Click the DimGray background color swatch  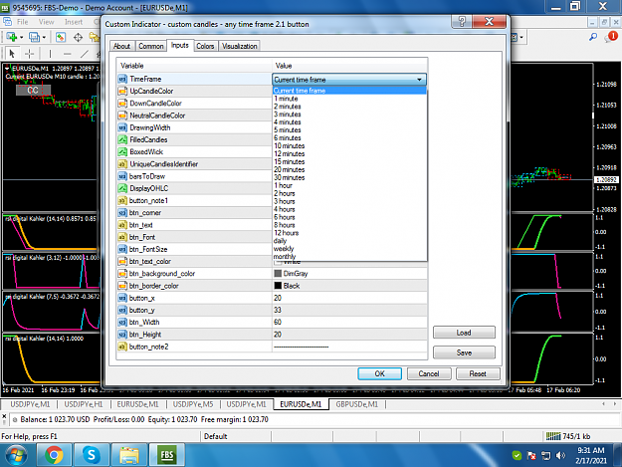pos(278,274)
